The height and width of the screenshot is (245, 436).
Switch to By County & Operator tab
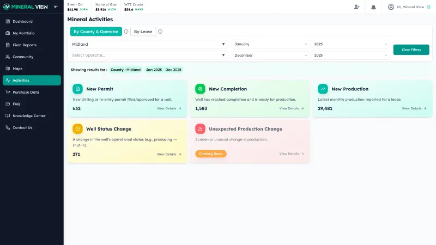pos(96,32)
